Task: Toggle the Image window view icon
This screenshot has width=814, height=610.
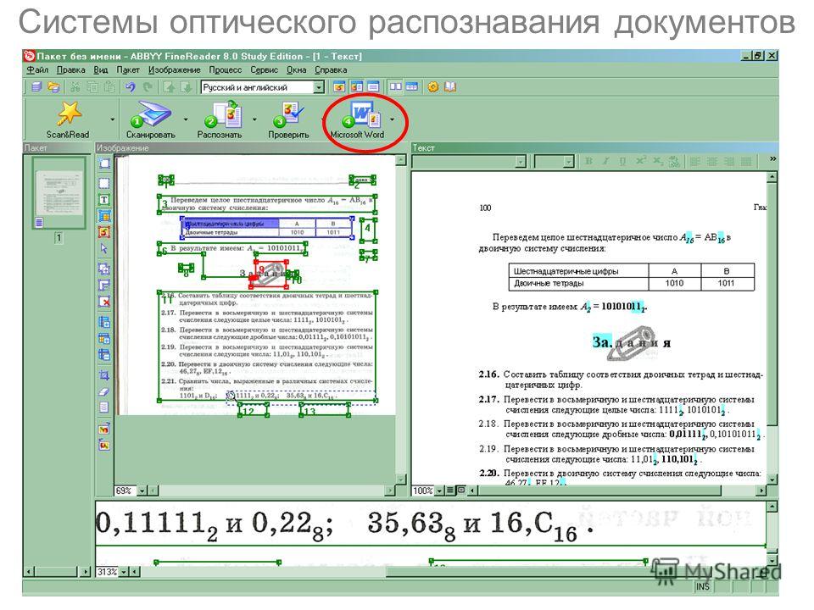Action: [x=339, y=87]
